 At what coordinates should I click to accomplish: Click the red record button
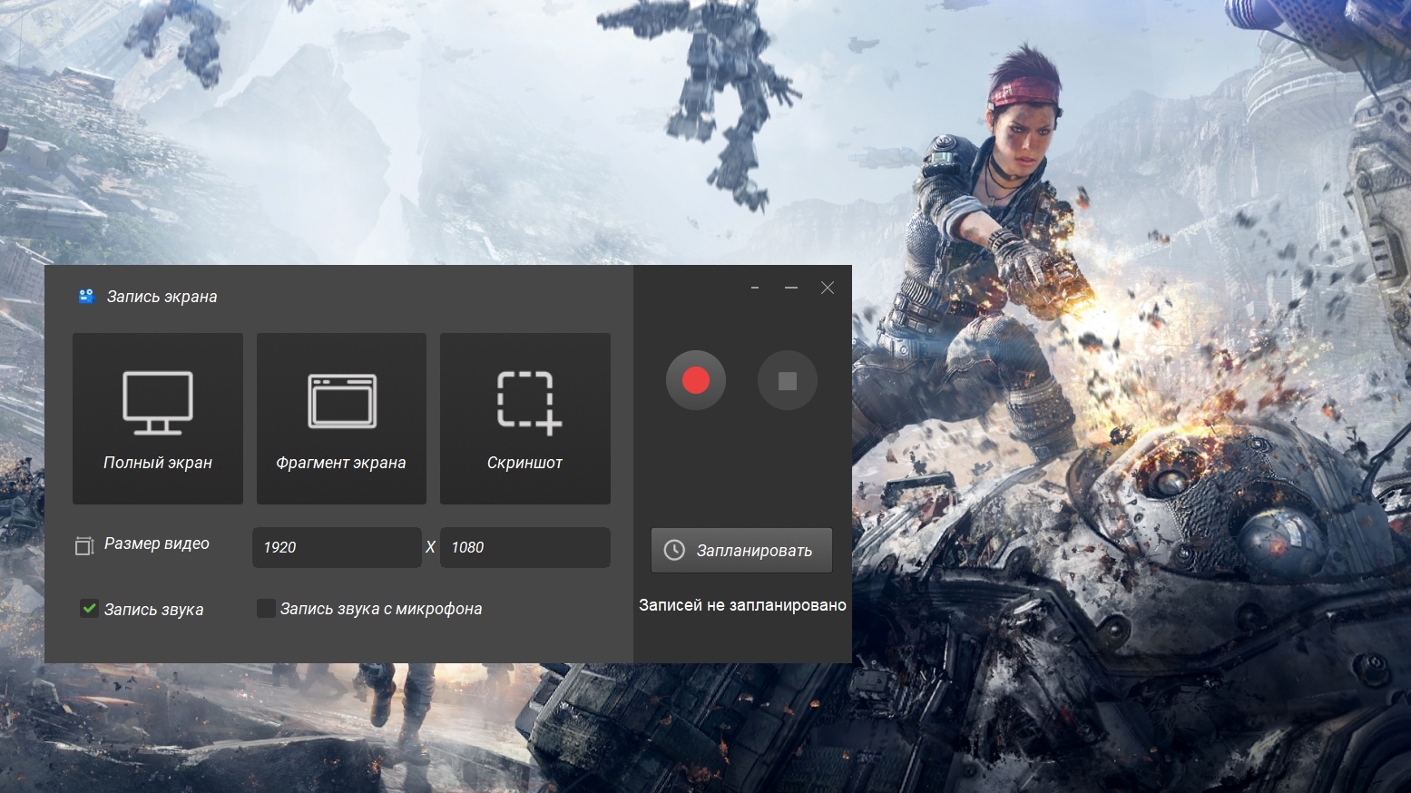tap(695, 380)
